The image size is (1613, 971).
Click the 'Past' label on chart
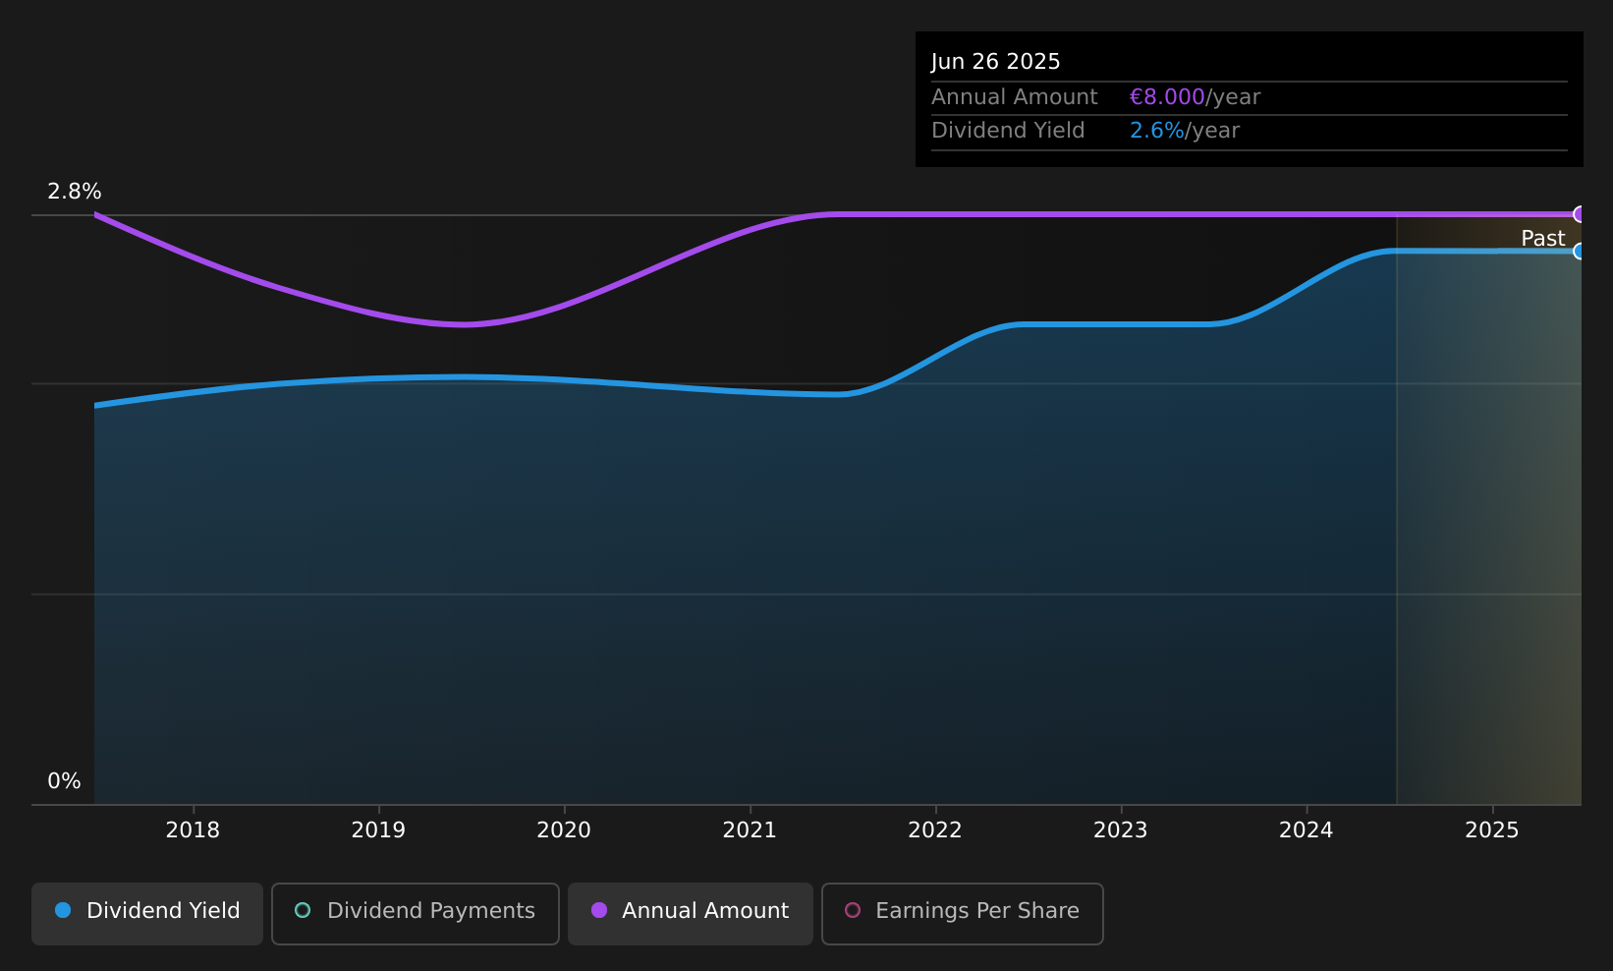click(x=1543, y=238)
